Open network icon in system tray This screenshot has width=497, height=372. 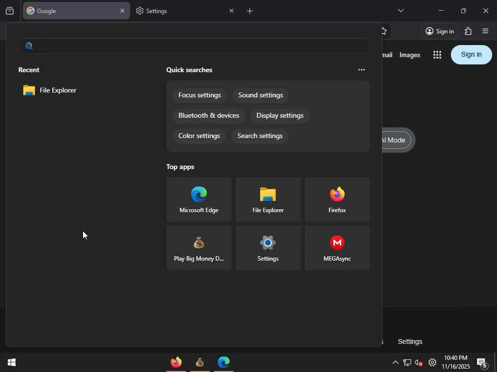(x=407, y=362)
